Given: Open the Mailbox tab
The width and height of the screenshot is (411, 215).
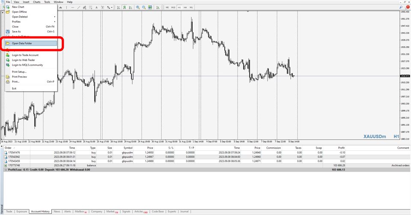Looking at the screenshot, I should [x=80, y=212].
